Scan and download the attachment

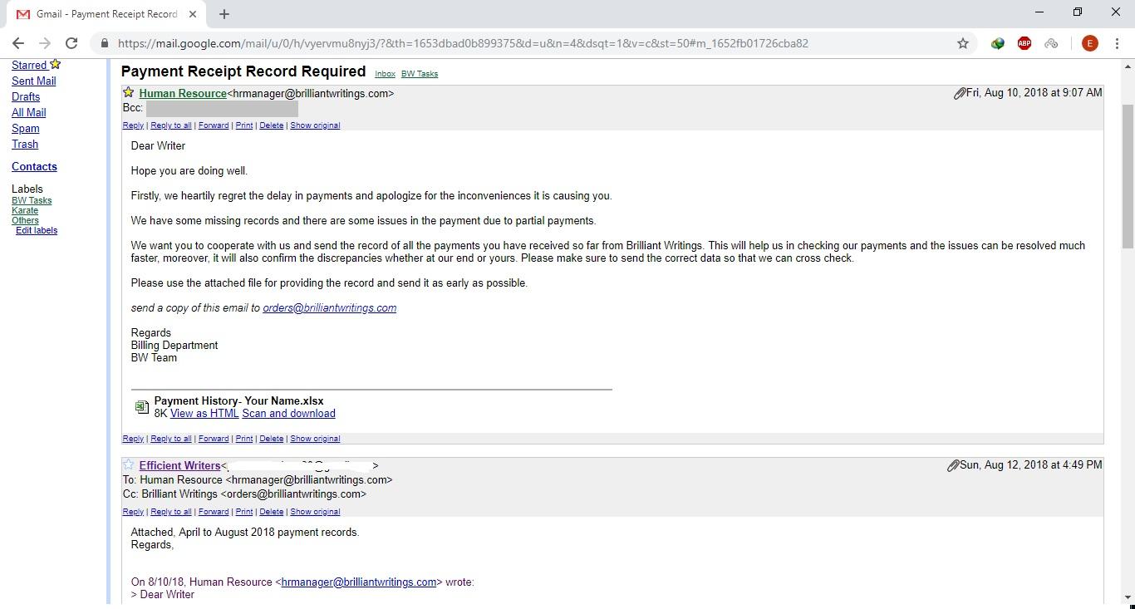(x=289, y=413)
